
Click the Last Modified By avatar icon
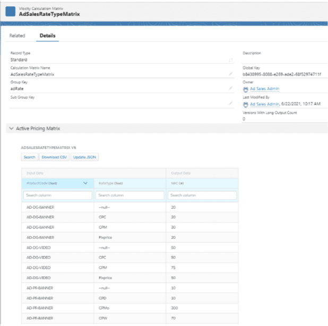(246, 104)
